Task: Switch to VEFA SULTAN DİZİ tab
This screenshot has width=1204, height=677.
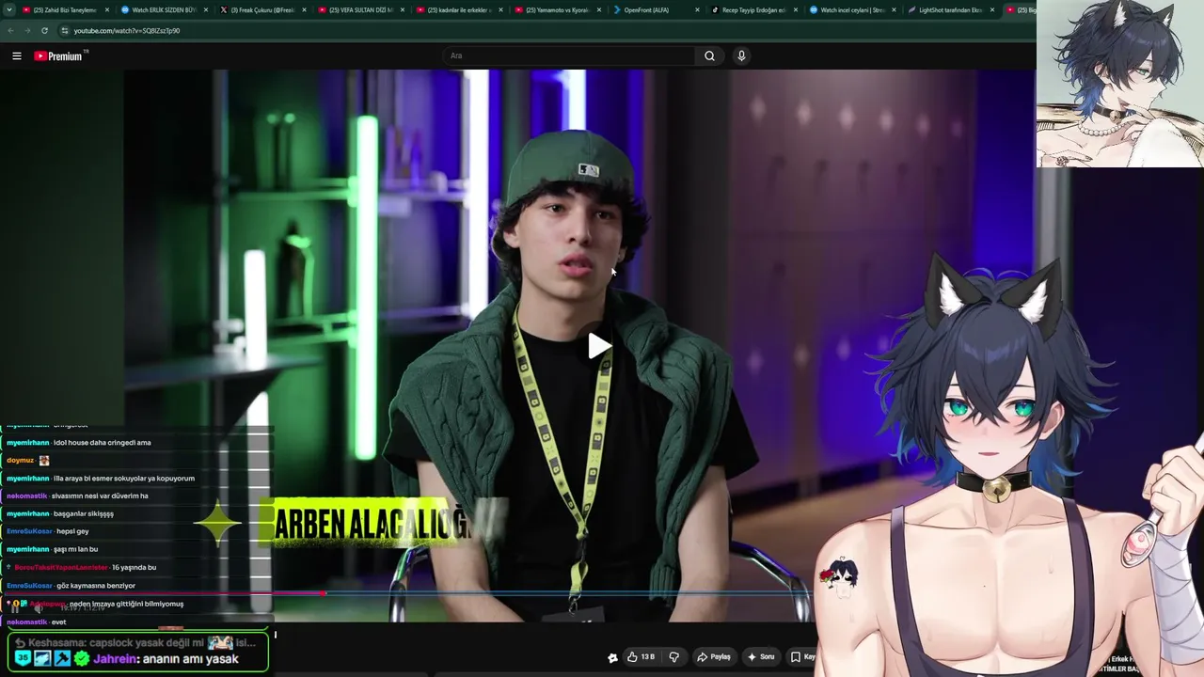Action: point(361,10)
